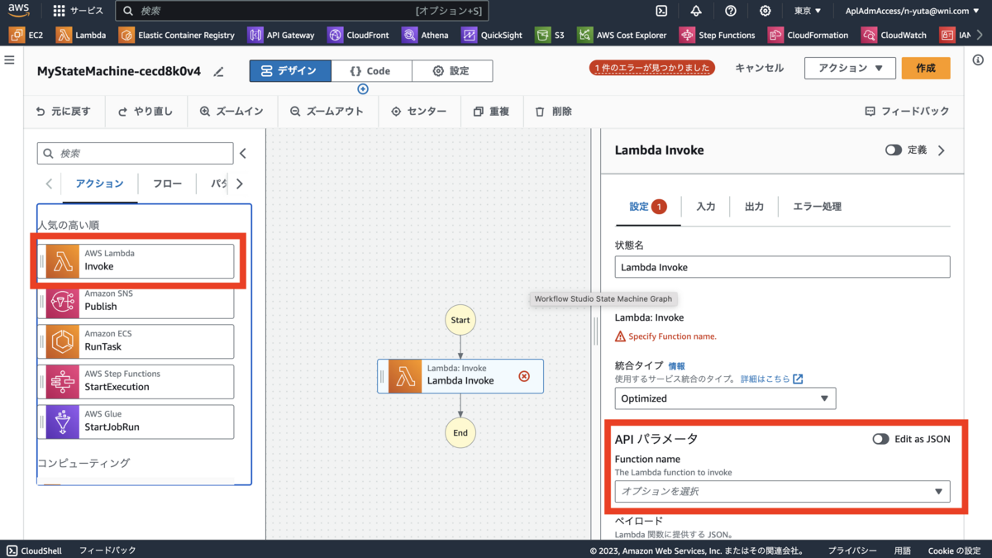Open the help question mark icon
The height and width of the screenshot is (558, 992).
tap(731, 11)
